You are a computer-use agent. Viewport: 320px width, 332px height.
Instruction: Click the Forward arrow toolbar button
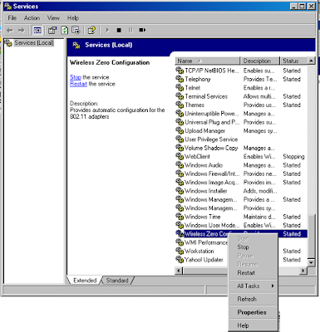tap(21, 30)
